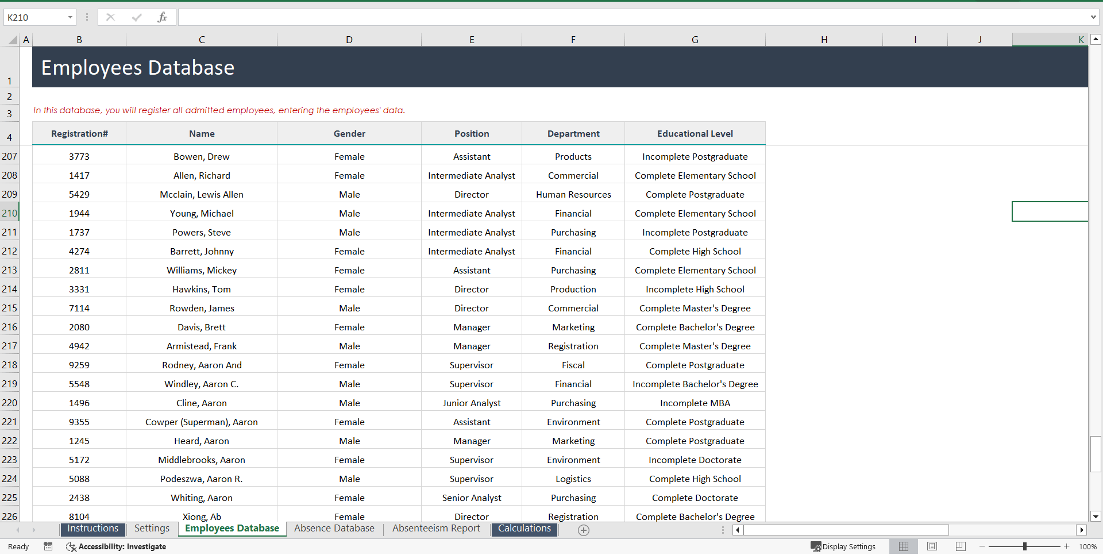Click the Educational Level header cell
Image resolution: width=1103 pixels, height=555 pixels.
pos(695,133)
